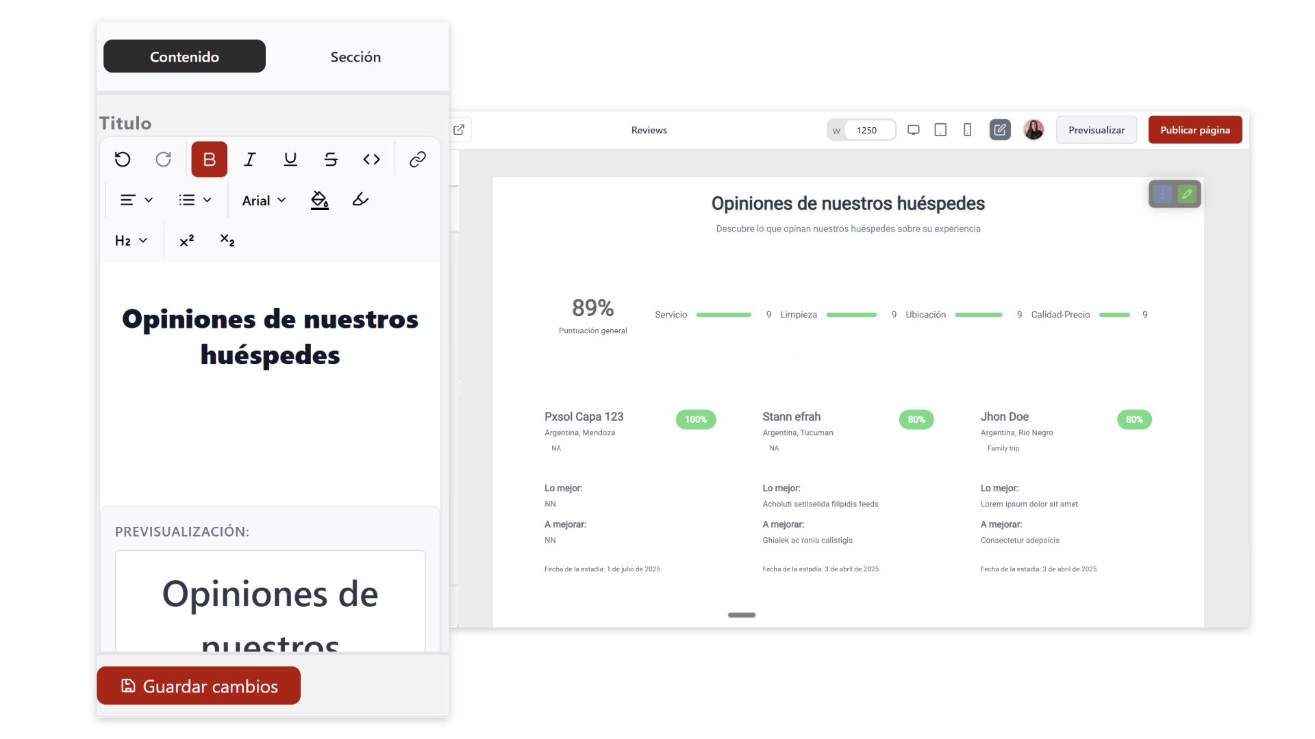
Task: Click Guardar cambios button
Action: point(199,686)
